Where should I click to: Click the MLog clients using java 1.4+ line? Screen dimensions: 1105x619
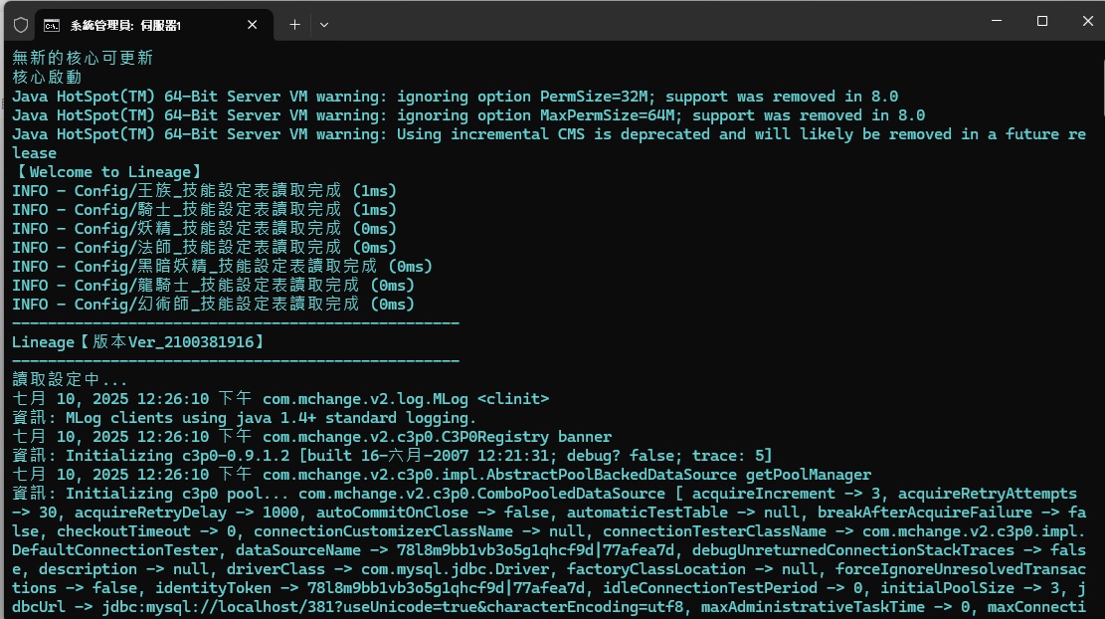245,418
